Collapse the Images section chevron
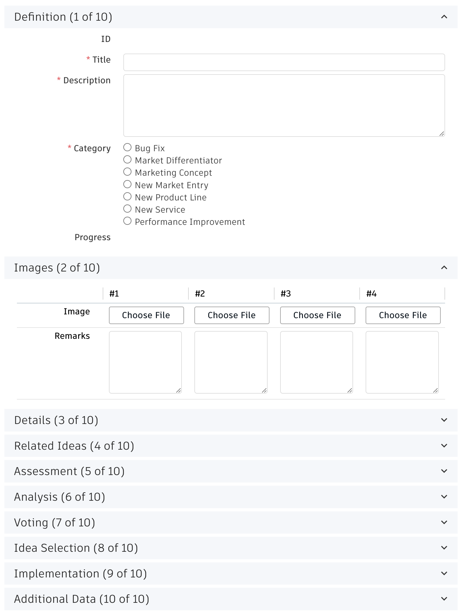 coord(444,268)
